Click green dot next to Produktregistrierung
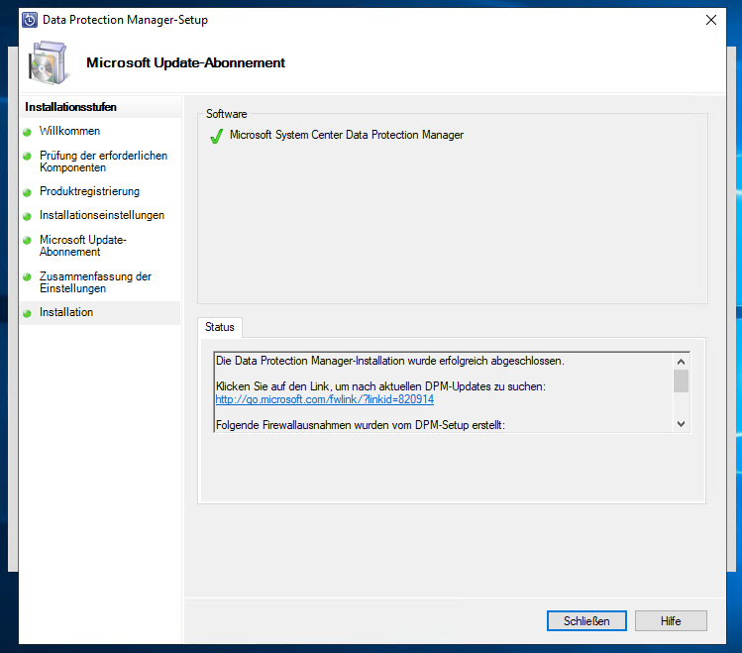Viewport: 742px width, 653px height. [x=27, y=192]
